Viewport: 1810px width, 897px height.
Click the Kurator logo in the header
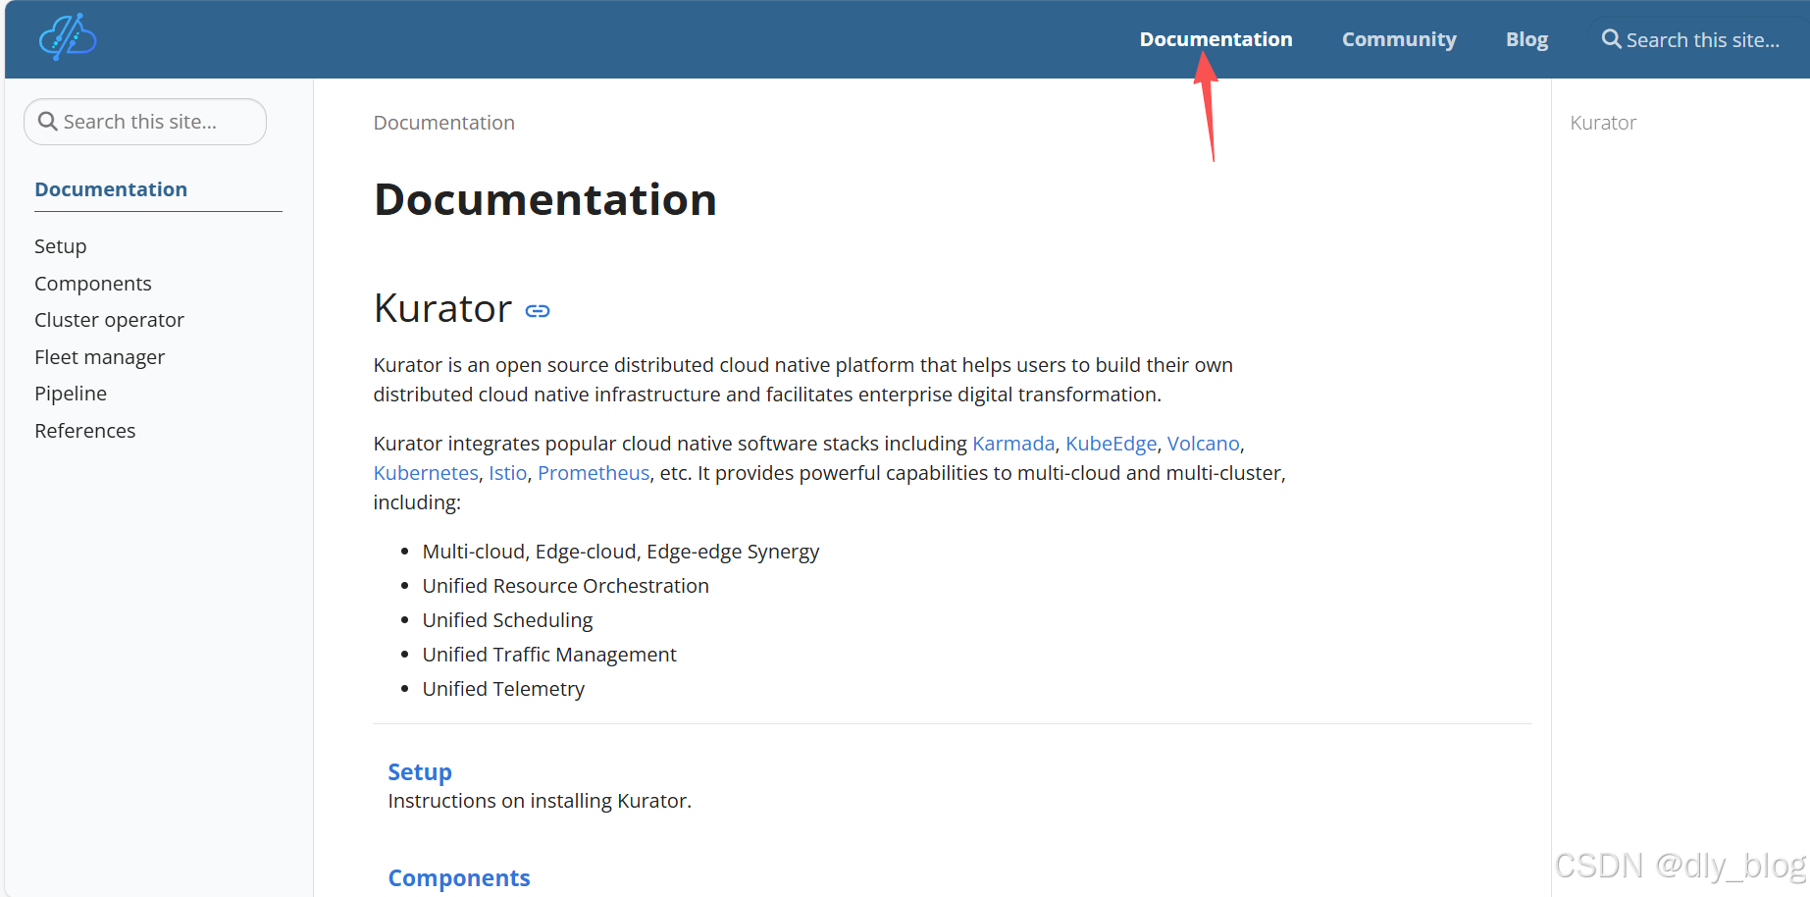tap(68, 38)
